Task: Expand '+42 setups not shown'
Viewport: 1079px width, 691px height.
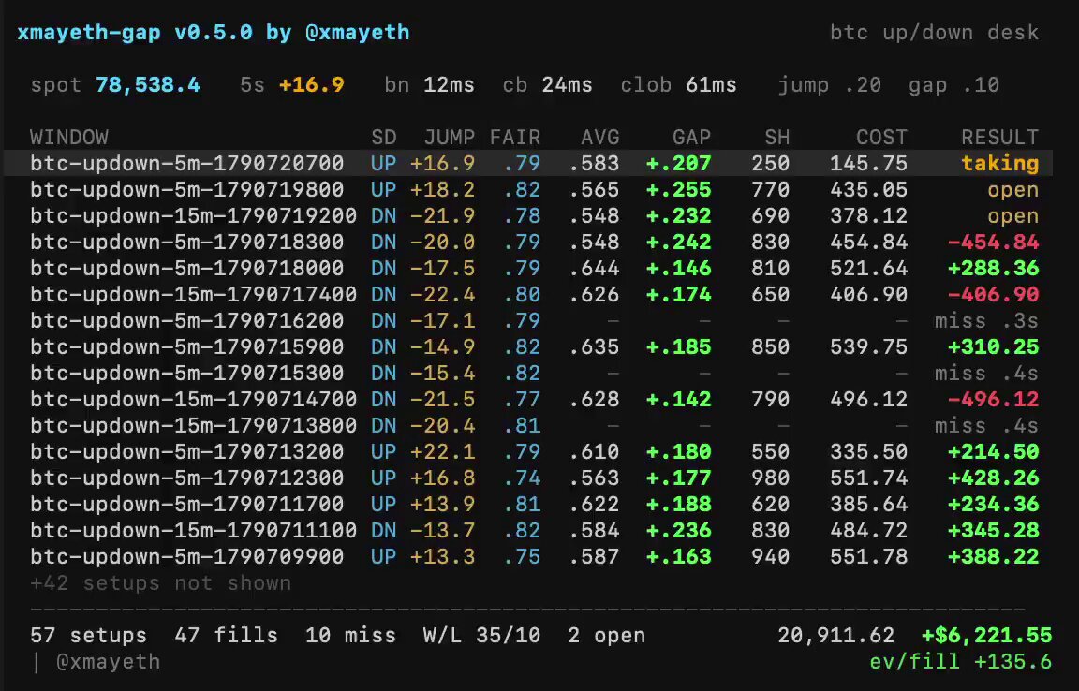Action: [160, 583]
